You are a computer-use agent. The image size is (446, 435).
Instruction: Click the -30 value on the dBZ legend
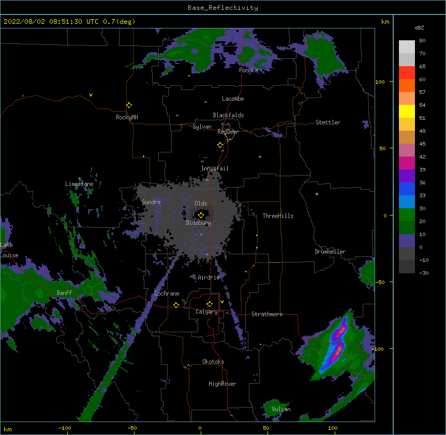tap(424, 273)
